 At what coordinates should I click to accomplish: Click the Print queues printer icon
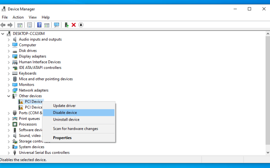click(x=15, y=119)
